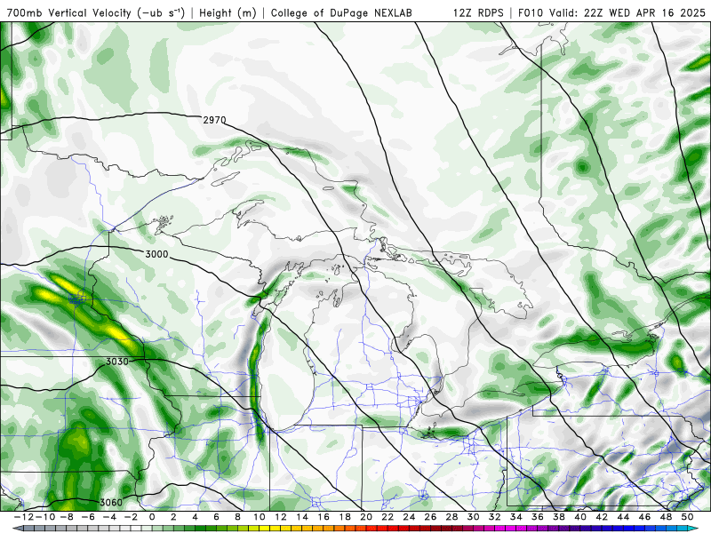Click 'Valid: 22Z WED APR 16 2025' text

pyautogui.click(x=627, y=12)
